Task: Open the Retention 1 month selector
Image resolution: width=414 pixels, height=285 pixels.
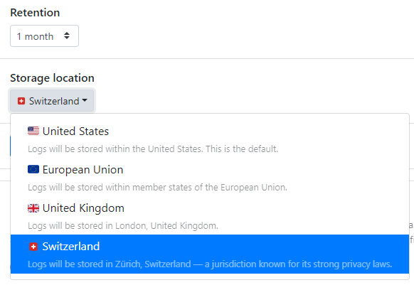Action: pyautogui.click(x=44, y=36)
